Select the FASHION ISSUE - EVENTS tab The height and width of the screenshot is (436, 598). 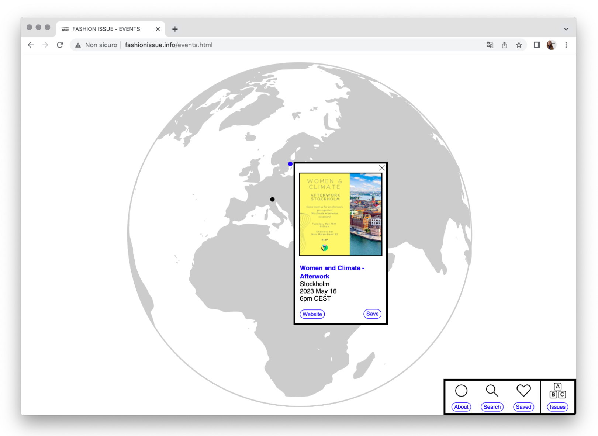[x=106, y=29]
